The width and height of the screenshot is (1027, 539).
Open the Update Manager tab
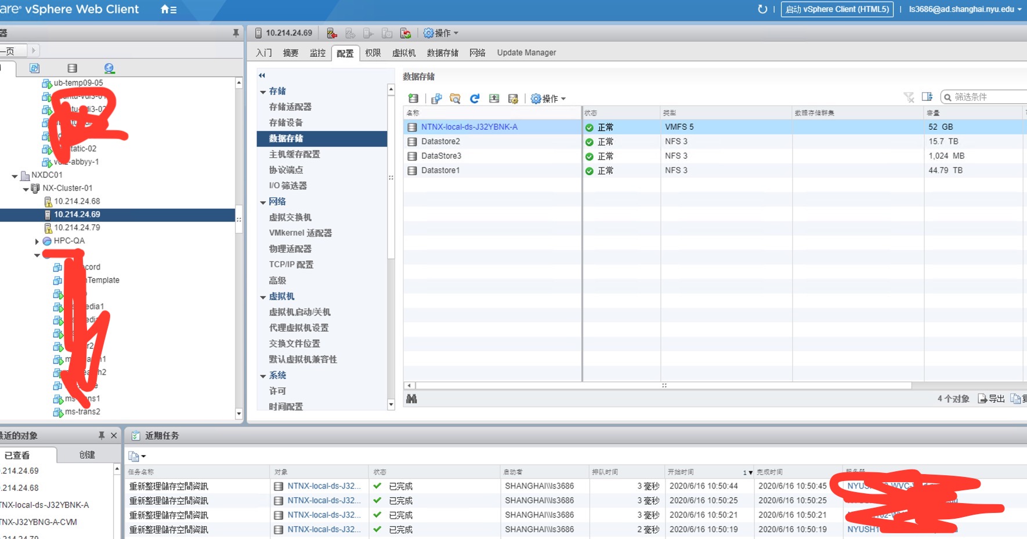coord(526,53)
